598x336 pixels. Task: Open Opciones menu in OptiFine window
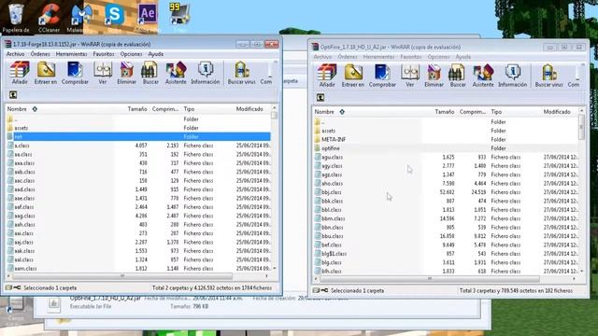pyautogui.click(x=438, y=57)
